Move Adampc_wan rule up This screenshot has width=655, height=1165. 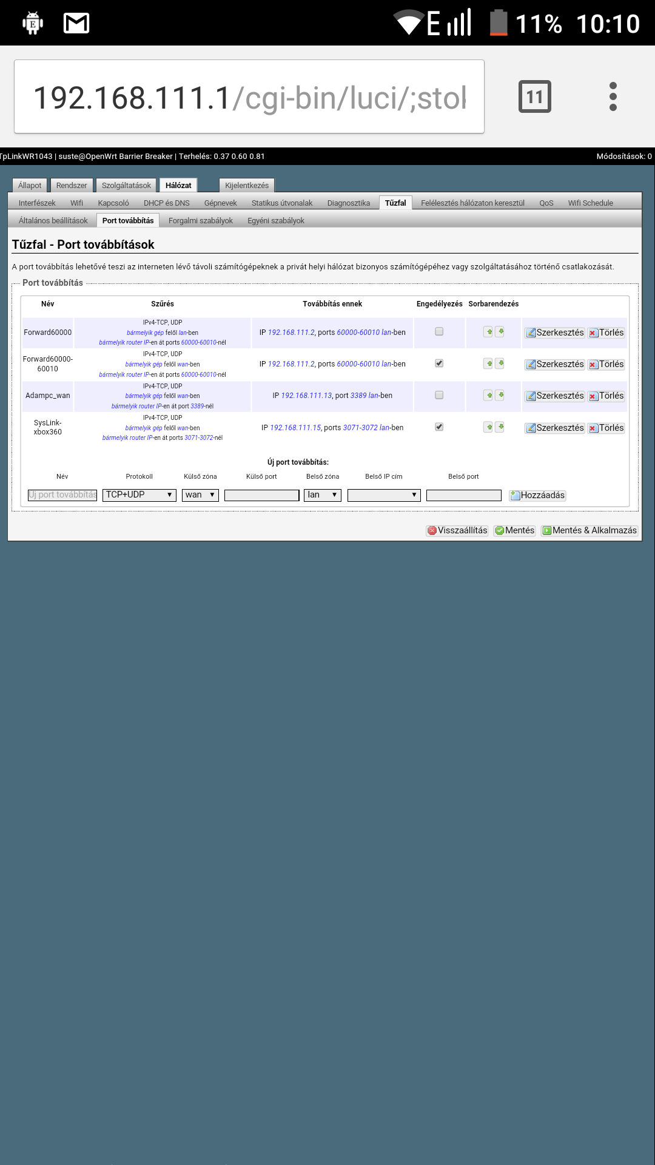(x=488, y=395)
